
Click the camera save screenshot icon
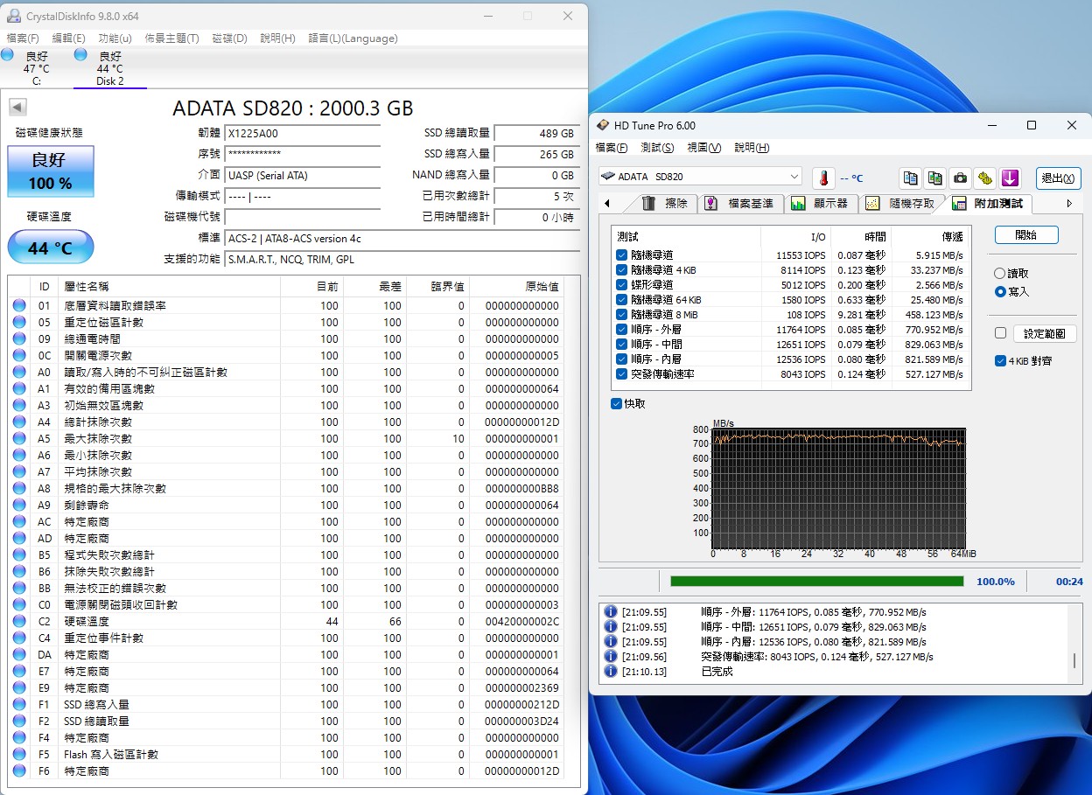pyautogui.click(x=961, y=178)
